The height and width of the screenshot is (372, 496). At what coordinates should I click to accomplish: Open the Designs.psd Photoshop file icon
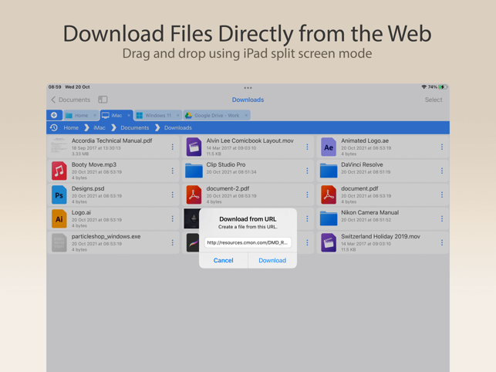[x=59, y=194]
